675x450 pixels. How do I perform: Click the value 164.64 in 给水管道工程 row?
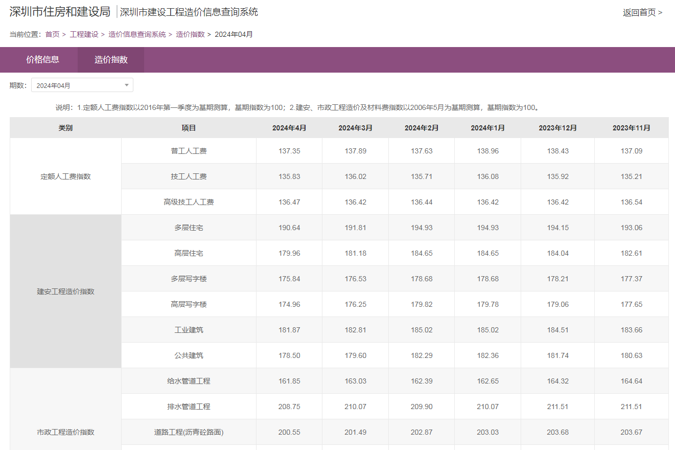click(x=632, y=381)
